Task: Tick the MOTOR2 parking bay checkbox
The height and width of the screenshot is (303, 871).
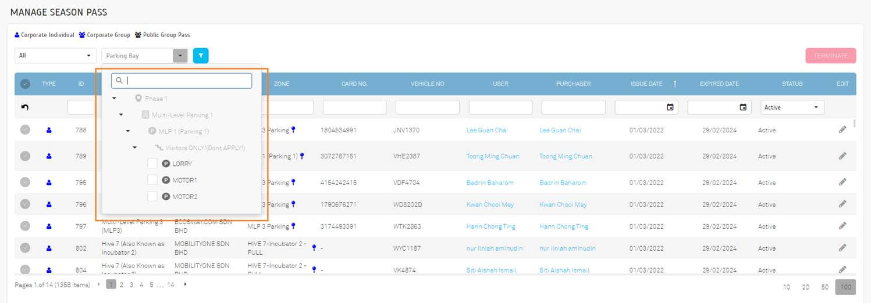Action: pyautogui.click(x=152, y=197)
